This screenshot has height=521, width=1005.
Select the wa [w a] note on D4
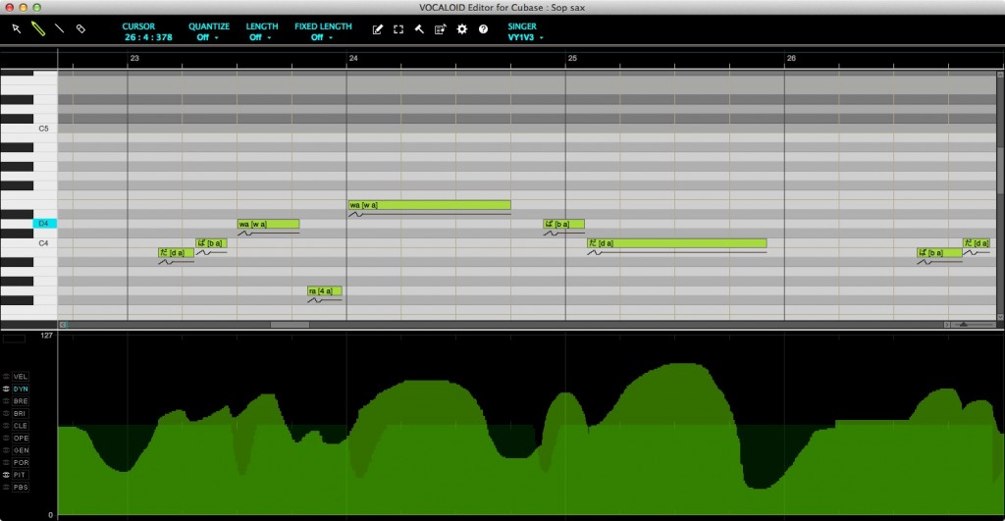[x=268, y=225]
